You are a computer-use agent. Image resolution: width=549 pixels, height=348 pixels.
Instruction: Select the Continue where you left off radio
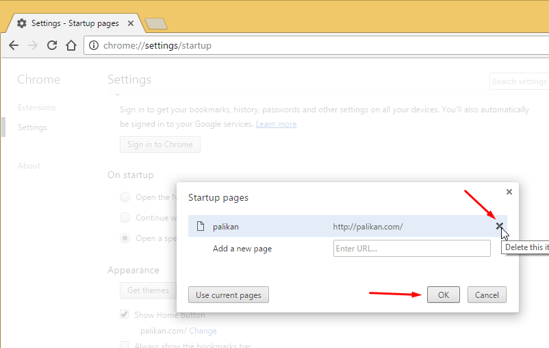(125, 218)
